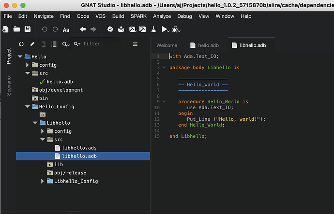Reload the project with refresh icon
This screenshot has height=214, width=334.
point(21,44)
